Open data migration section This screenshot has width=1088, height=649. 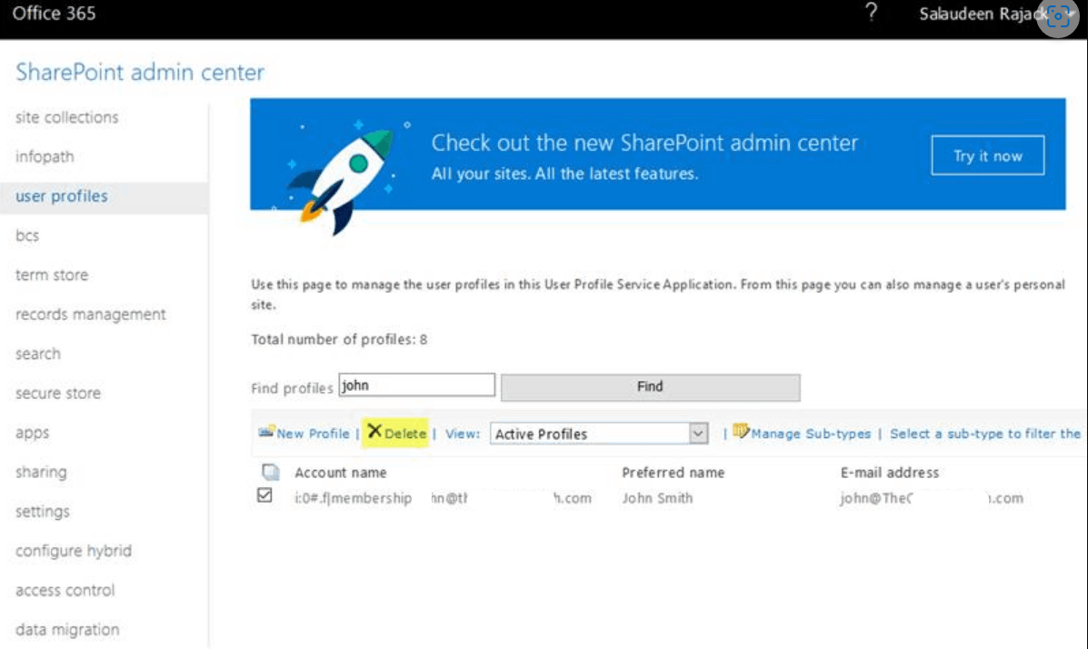pos(67,630)
